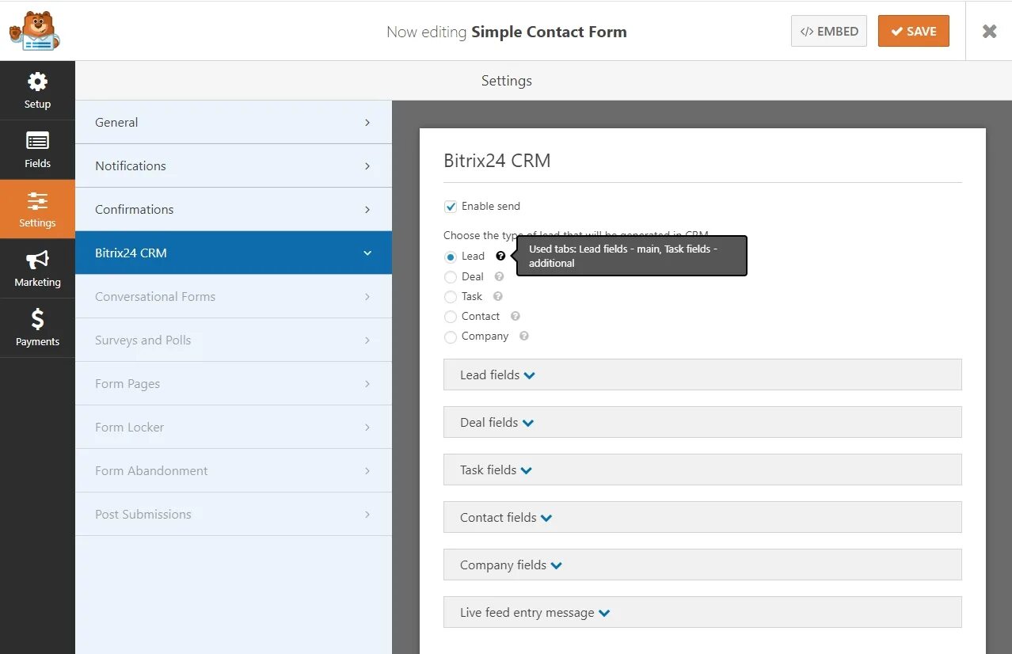Screen dimensions: 1012x654
Task: Click help icon next to Contact
Action: (516, 316)
